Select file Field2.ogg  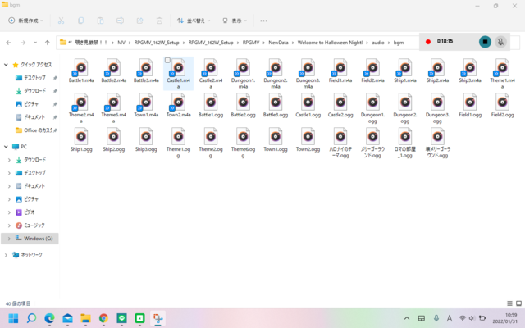pyautogui.click(x=502, y=106)
